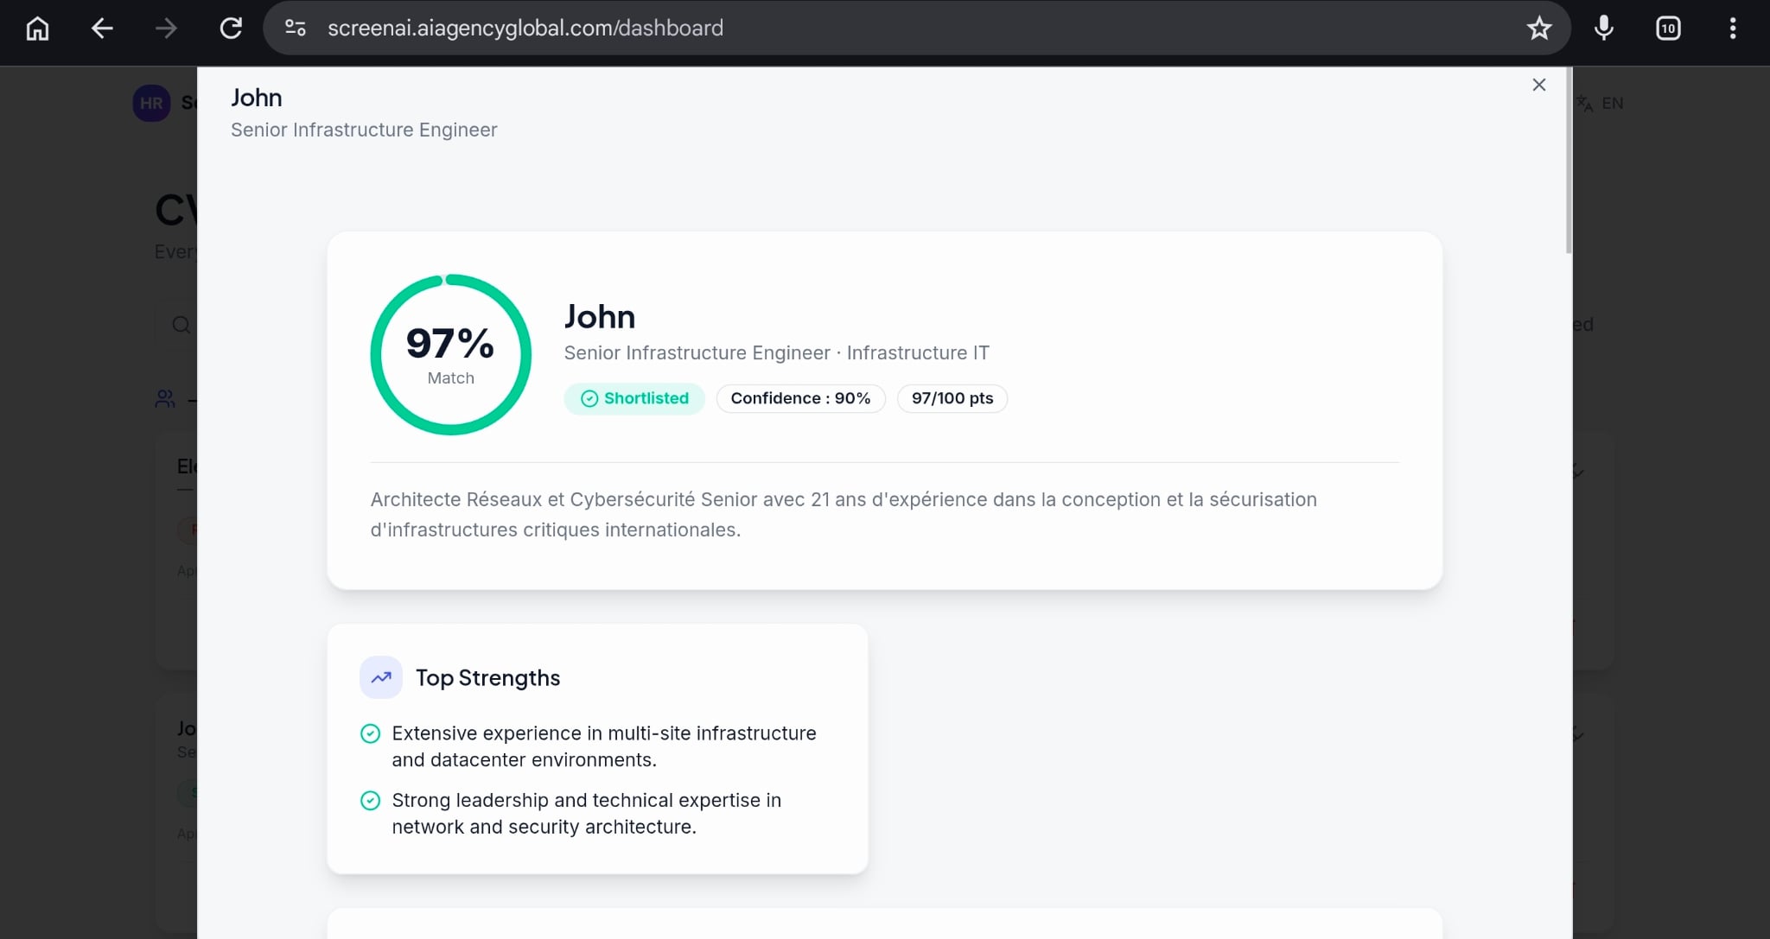
Task: Close the John candidate panel
Action: 1538,85
